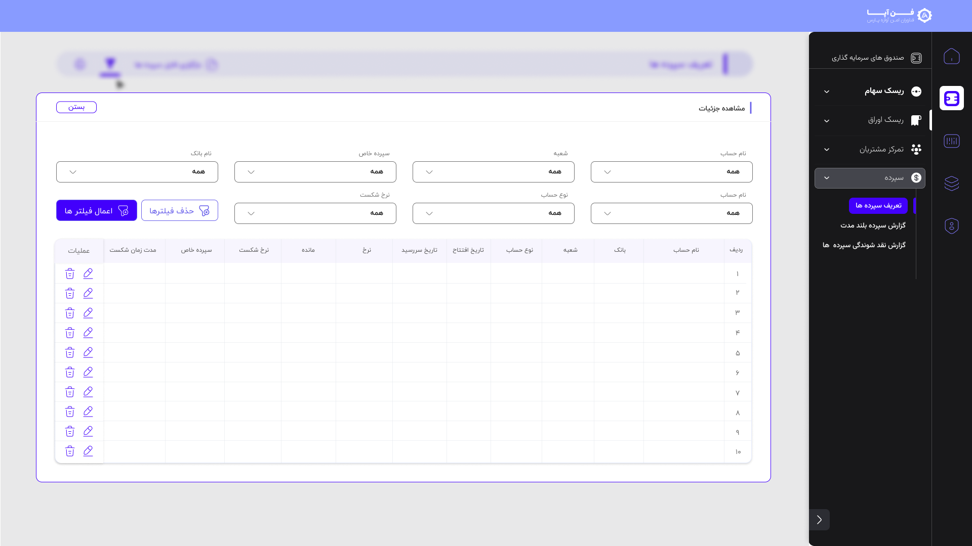Viewport: 972px width, 546px height.
Task: Click the فن آپا logo in header
Action: [899, 16]
